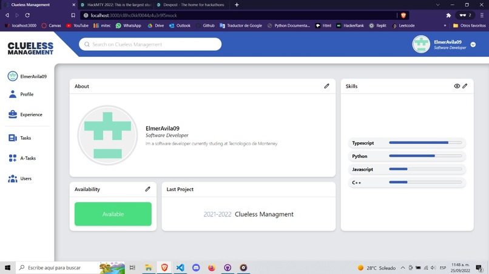Reload the current page

(x=27, y=15)
